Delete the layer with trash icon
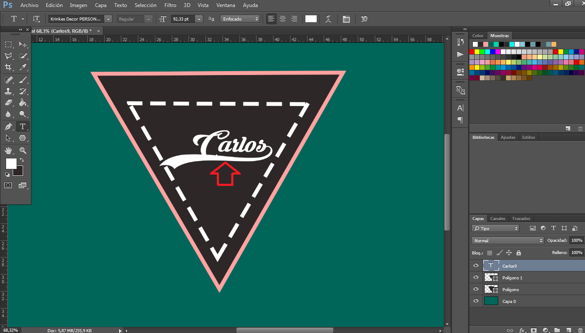Viewport: 585px width, 333px height. pos(580,330)
